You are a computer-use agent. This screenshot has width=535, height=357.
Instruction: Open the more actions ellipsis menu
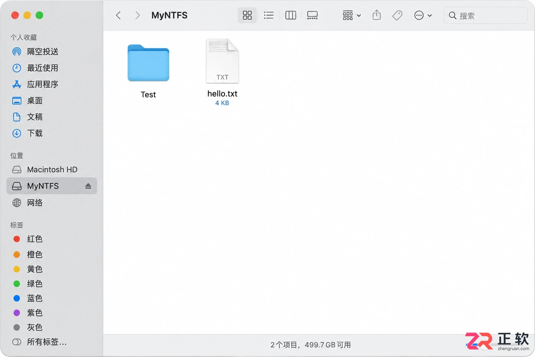coord(423,15)
